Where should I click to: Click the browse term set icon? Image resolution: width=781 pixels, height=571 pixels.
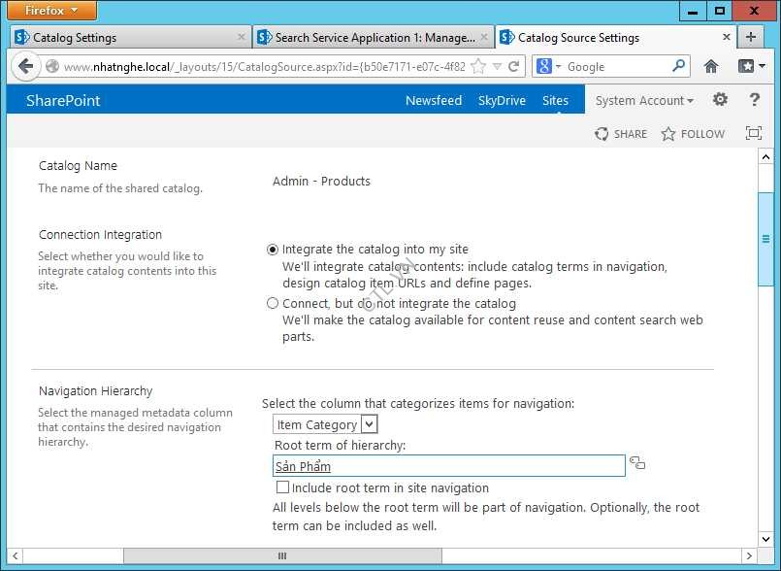pyautogui.click(x=636, y=463)
